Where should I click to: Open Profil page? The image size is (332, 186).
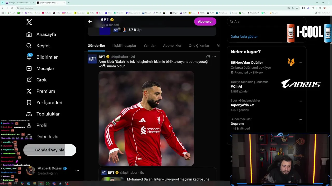click(x=37, y=125)
